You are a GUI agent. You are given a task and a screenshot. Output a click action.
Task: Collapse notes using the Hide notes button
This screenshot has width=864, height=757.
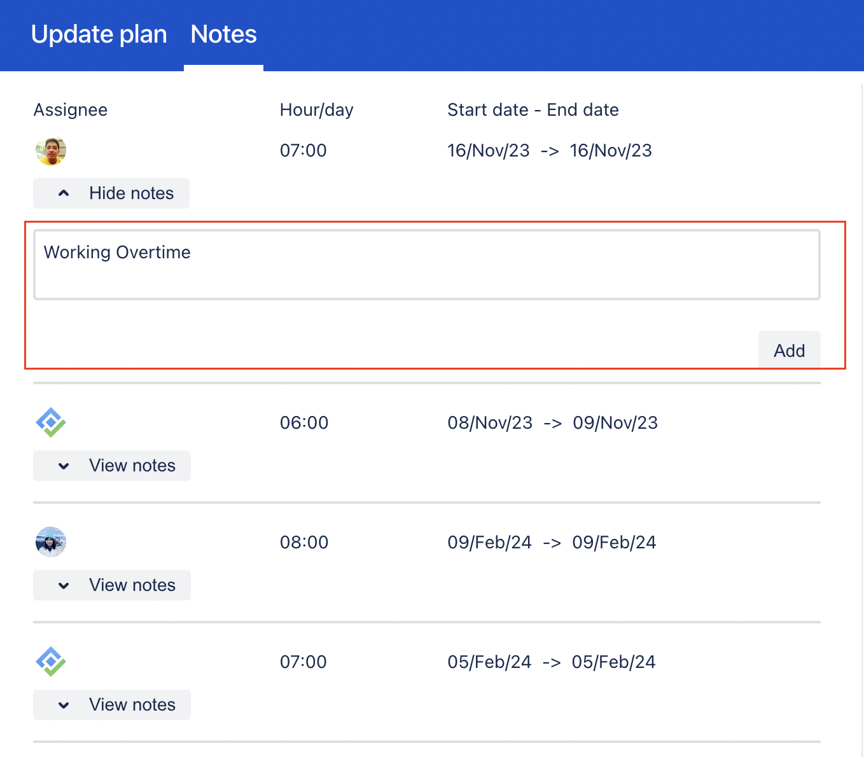coord(111,193)
